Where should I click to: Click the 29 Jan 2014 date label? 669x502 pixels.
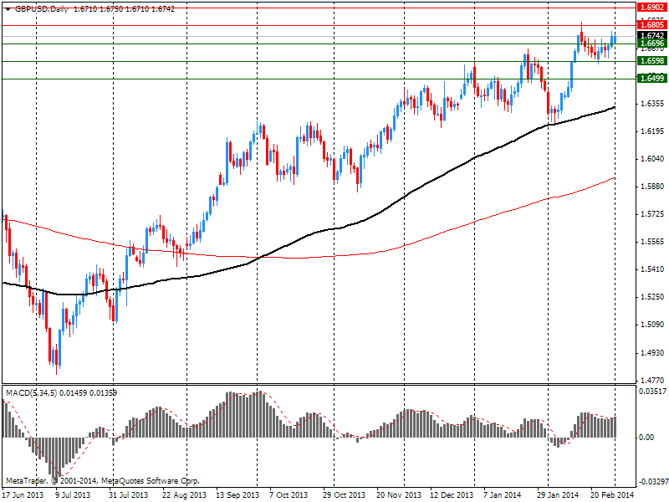(558, 494)
